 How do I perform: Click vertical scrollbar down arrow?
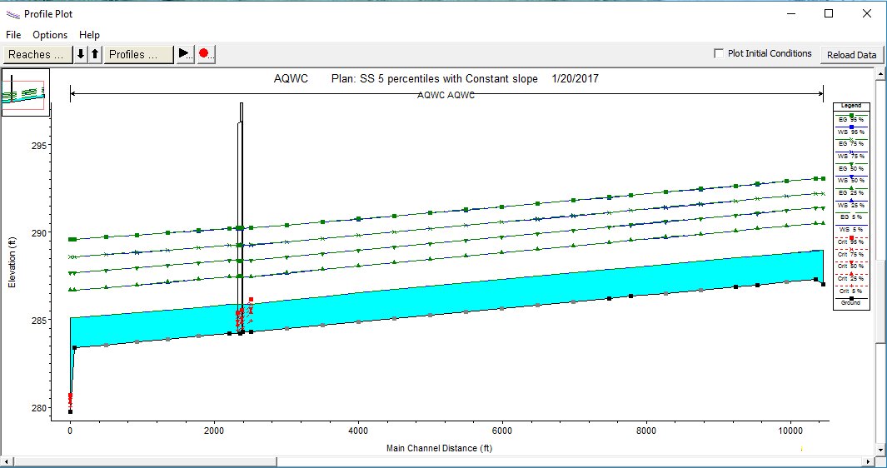pos(881,451)
